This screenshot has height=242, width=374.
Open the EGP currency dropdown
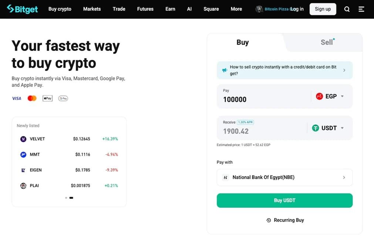[330, 97]
